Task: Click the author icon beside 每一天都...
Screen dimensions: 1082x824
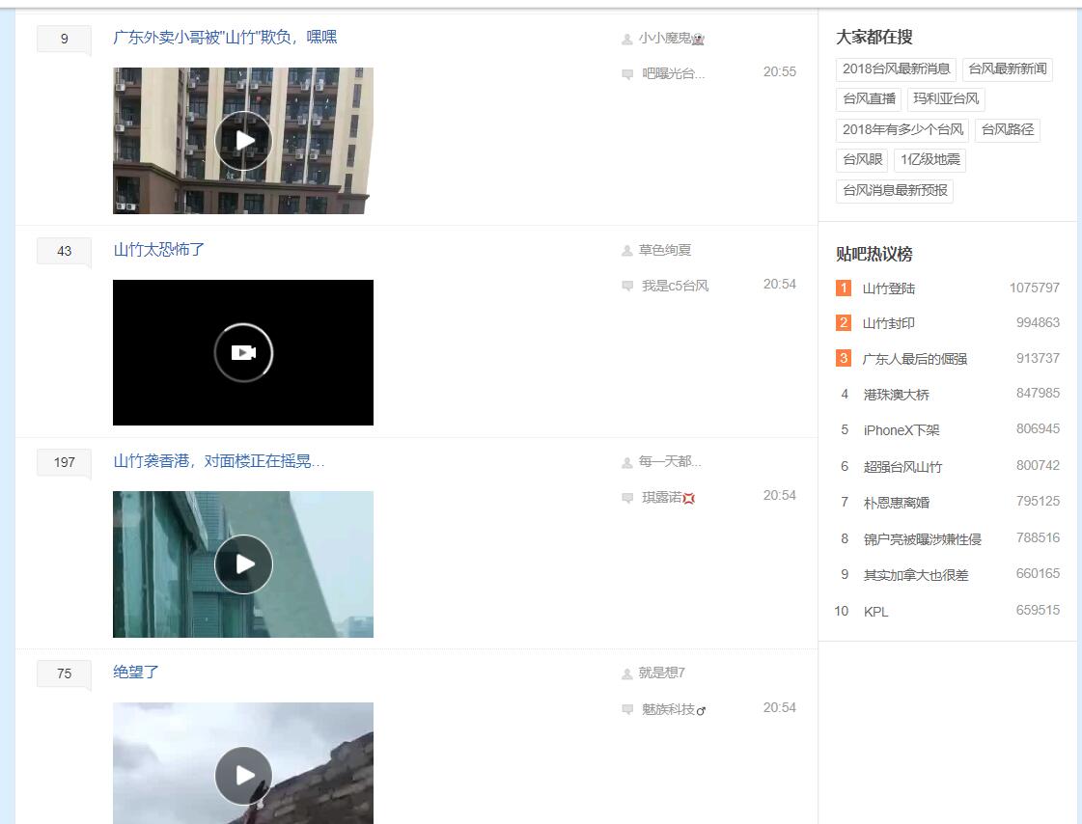Action: [x=626, y=463]
